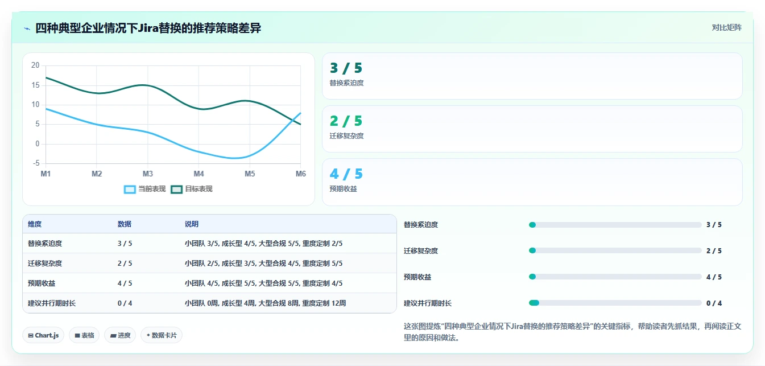Screen dimensions: 765x366
Task: Click the 说明 table column header
Action: pyautogui.click(x=192, y=224)
